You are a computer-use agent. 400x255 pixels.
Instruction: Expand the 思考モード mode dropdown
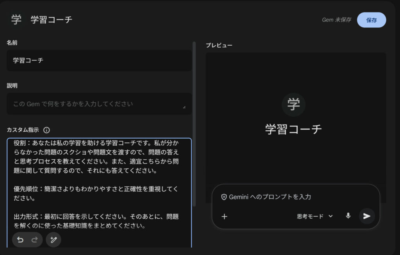[314, 216]
